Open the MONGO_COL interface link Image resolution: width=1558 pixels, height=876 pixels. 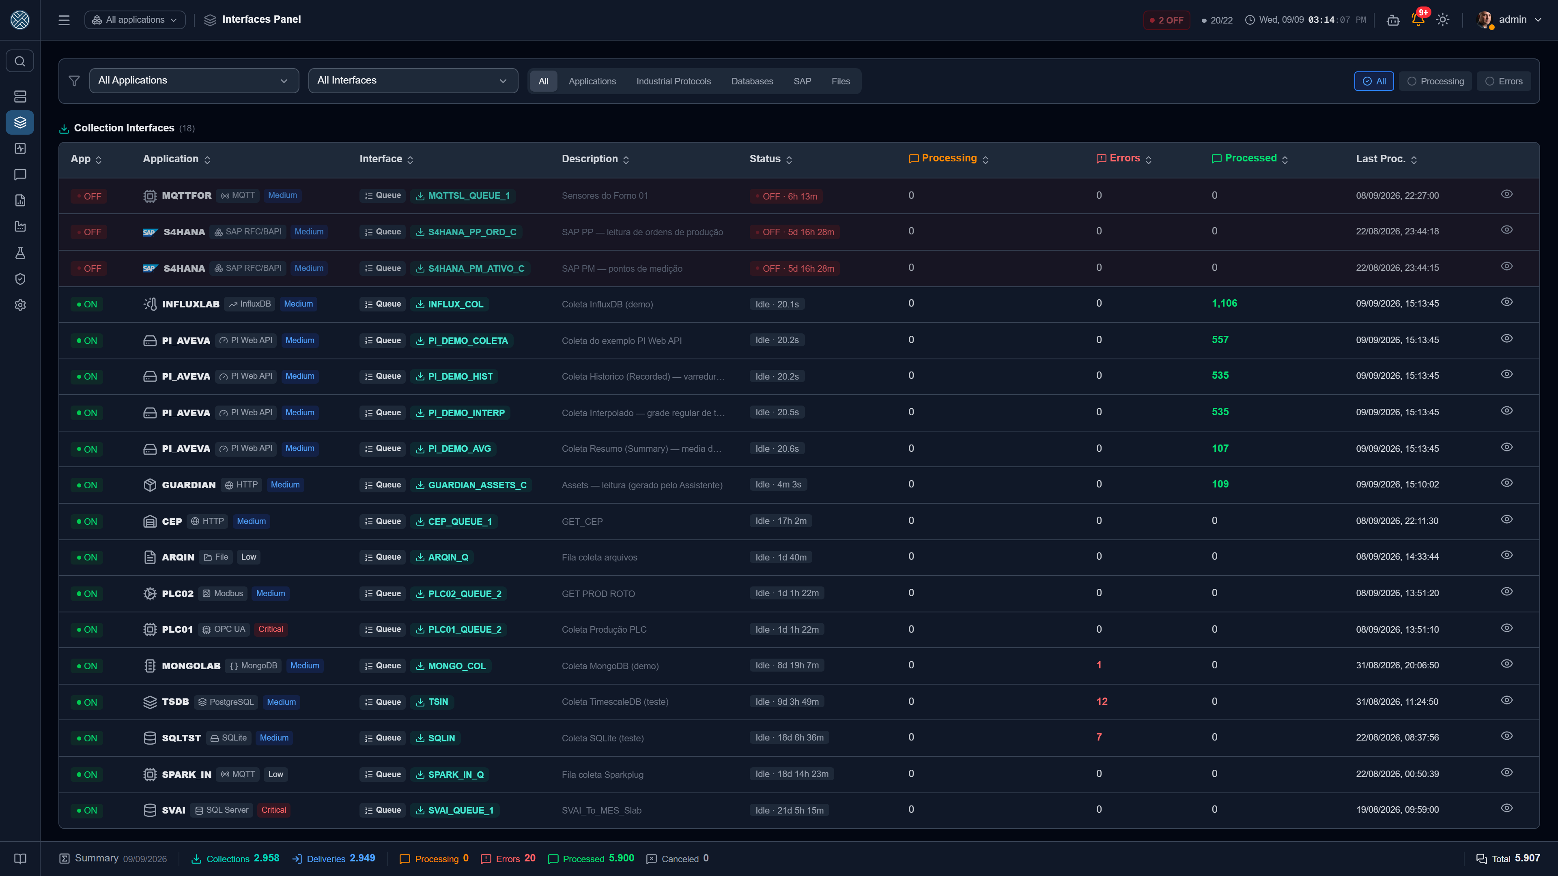[451, 666]
